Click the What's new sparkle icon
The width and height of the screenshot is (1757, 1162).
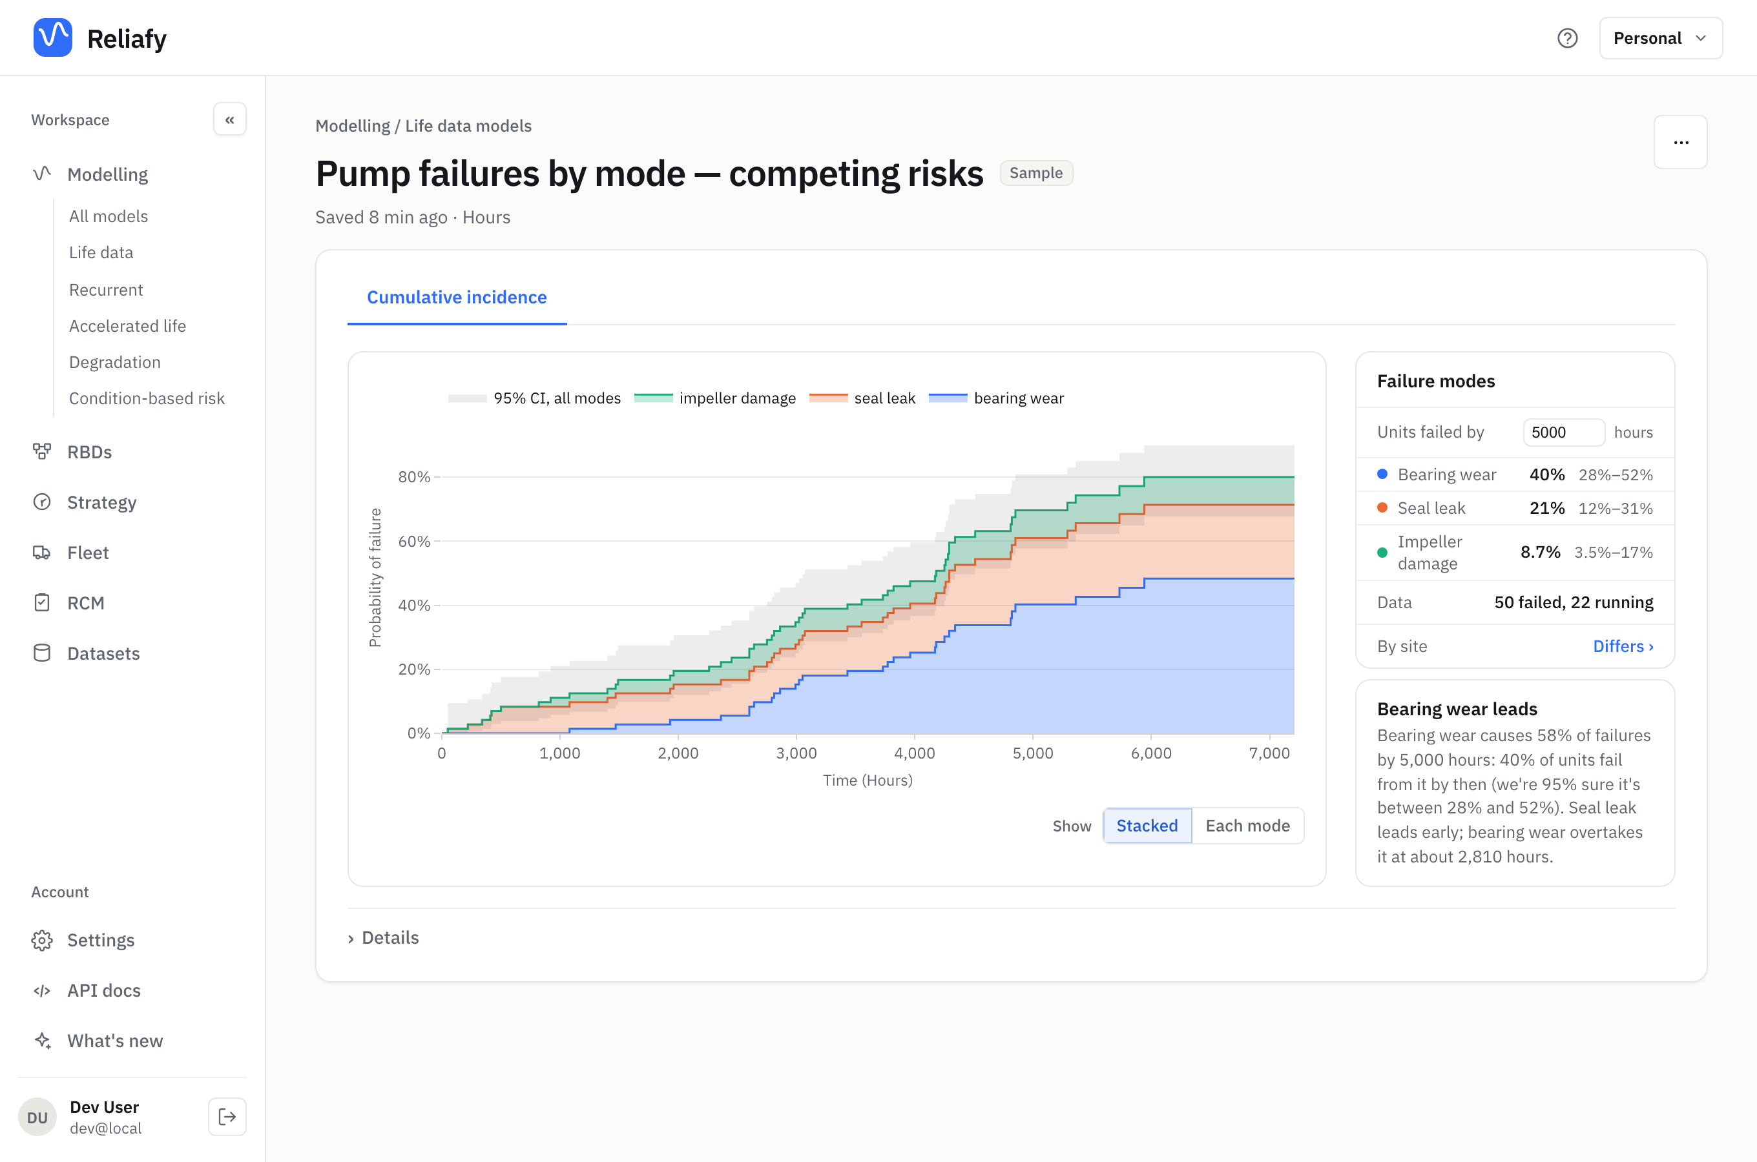[42, 1041]
